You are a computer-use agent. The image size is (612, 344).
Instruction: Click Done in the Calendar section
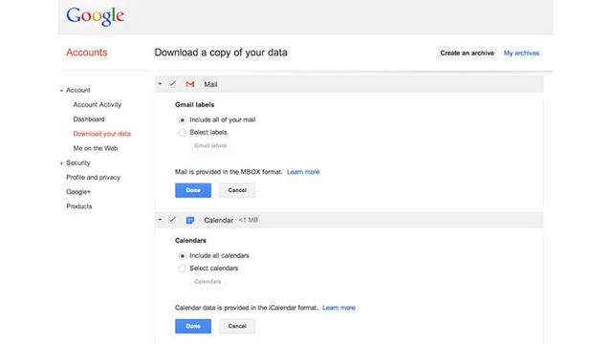[193, 326]
